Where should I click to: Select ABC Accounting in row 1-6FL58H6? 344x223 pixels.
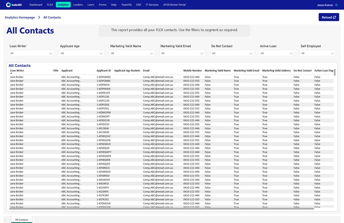tap(71, 128)
